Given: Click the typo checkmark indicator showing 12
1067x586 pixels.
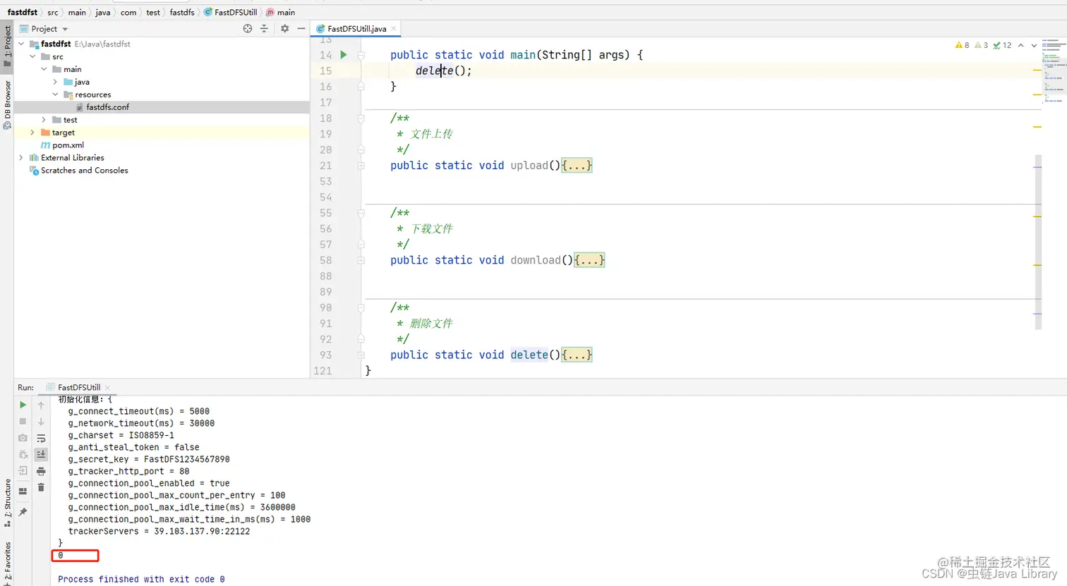Looking at the screenshot, I should click(x=1002, y=45).
